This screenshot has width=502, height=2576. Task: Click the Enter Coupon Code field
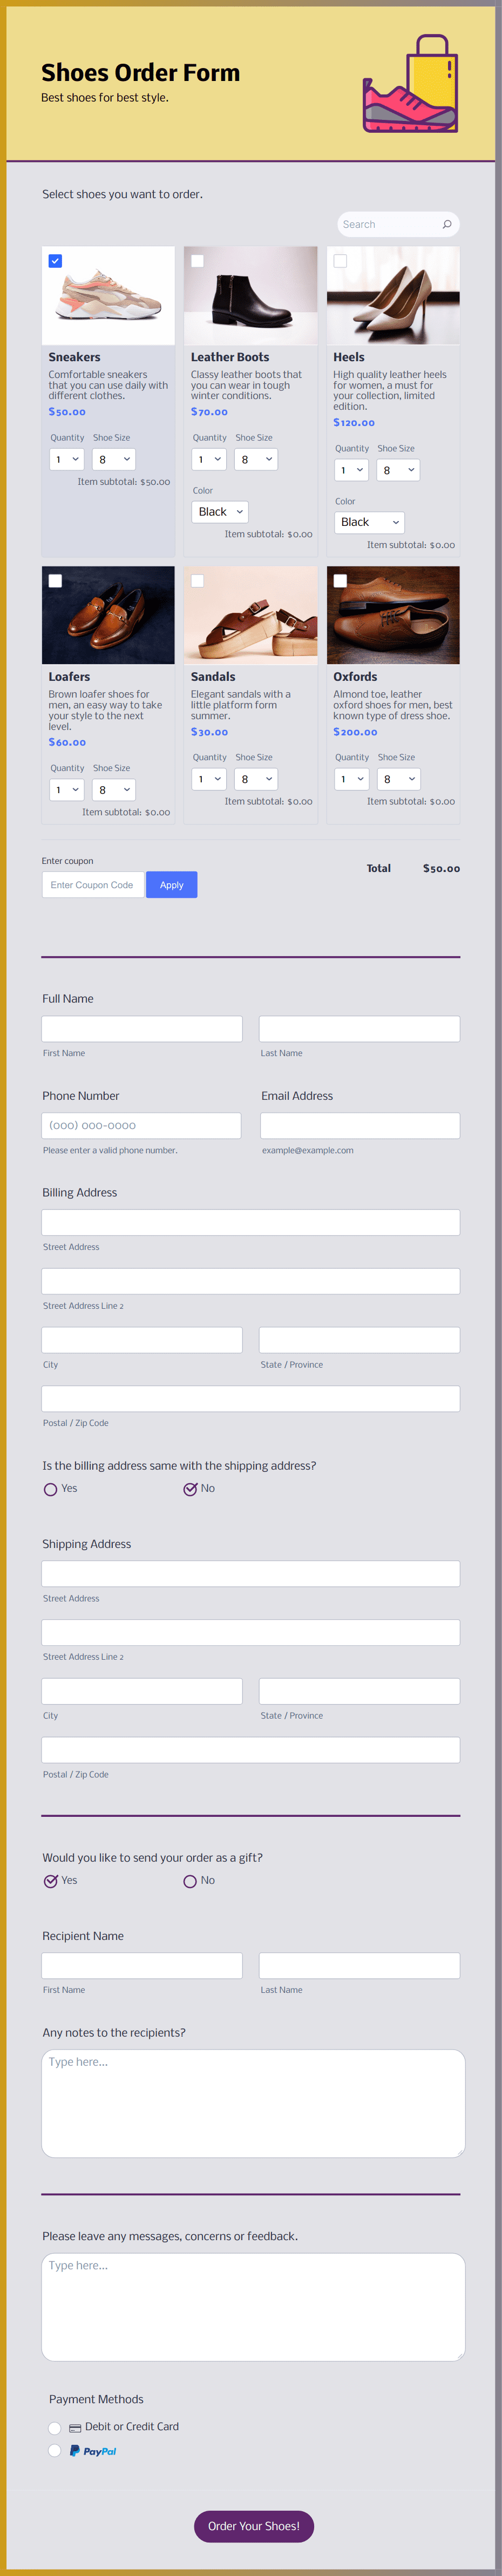[92, 884]
